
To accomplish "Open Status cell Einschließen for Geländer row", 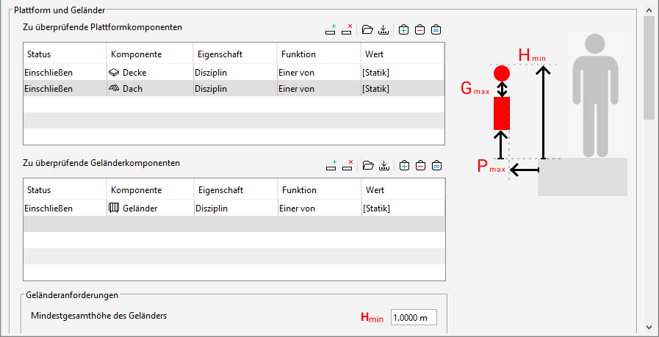I will click(x=65, y=209).
